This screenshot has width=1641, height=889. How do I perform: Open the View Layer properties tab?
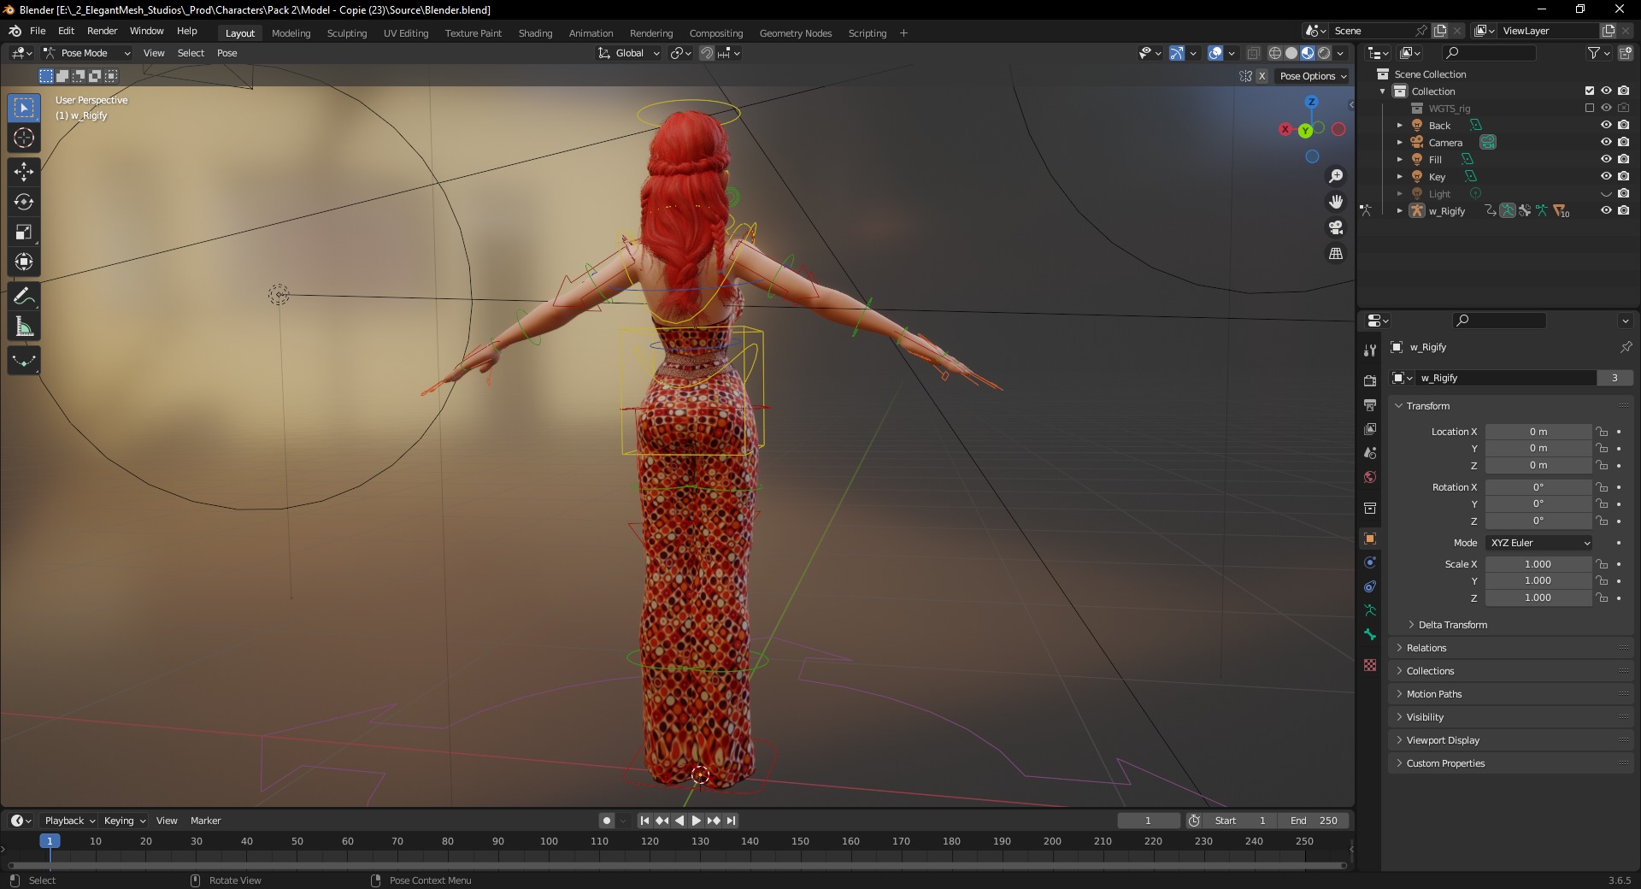[x=1370, y=428]
